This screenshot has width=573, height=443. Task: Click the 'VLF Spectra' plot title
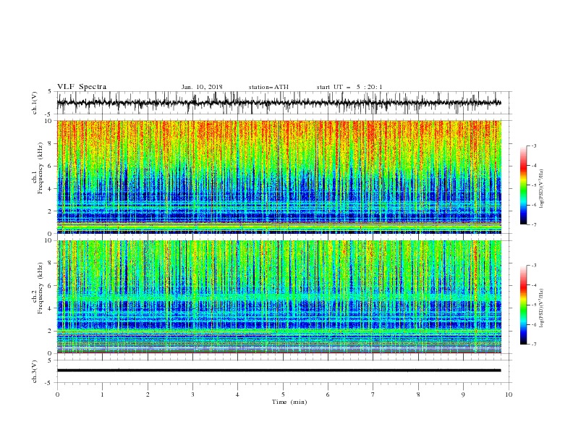pos(82,87)
